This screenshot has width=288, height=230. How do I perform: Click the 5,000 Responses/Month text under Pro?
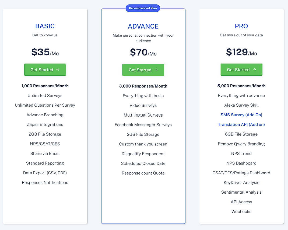pyautogui.click(x=241, y=86)
